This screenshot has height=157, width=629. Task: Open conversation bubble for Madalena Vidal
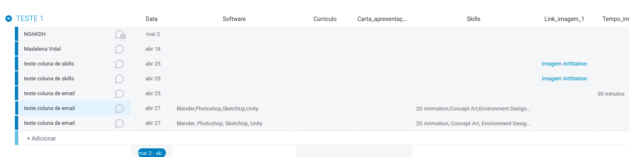119,49
